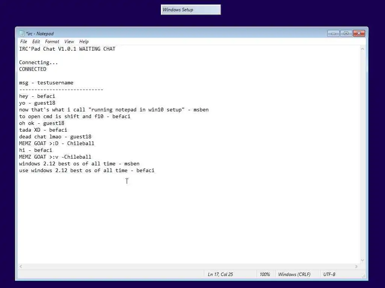Click the 'msg - testusername' line
Screen dimensions: 385x288
tap(46, 83)
